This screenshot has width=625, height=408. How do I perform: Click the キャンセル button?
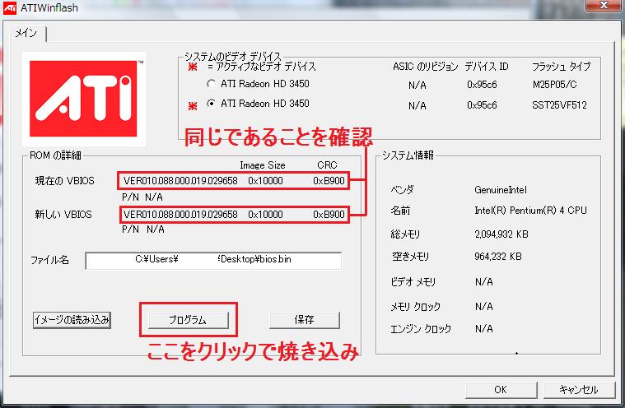tap(579, 389)
